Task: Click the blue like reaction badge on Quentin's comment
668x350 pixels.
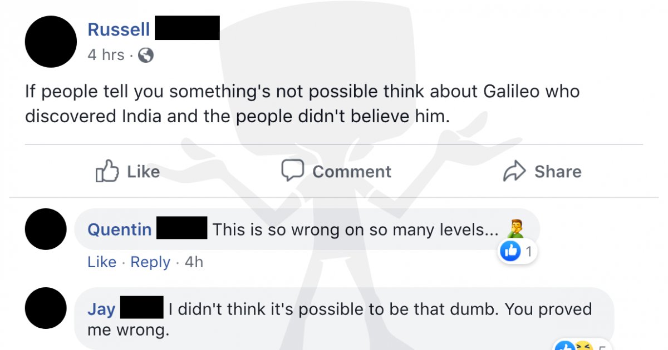Action: pos(510,252)
